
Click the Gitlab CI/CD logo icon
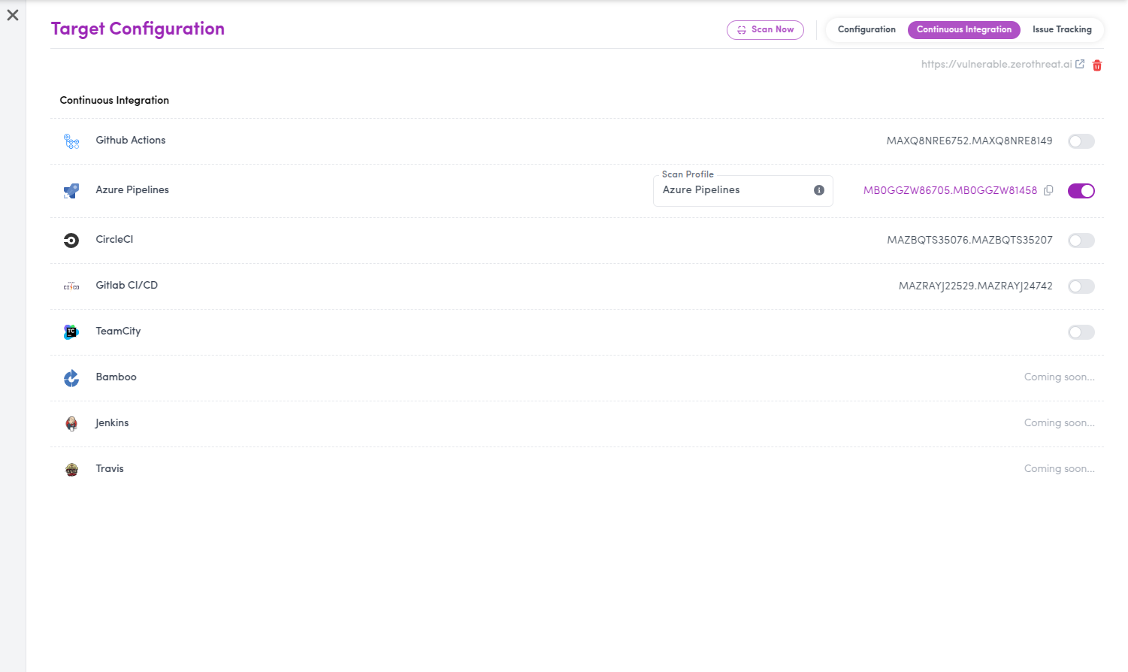[x=71, y=286]
